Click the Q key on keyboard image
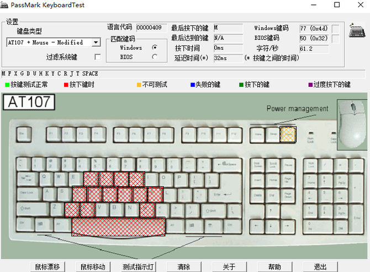 (x=46, y=179)
